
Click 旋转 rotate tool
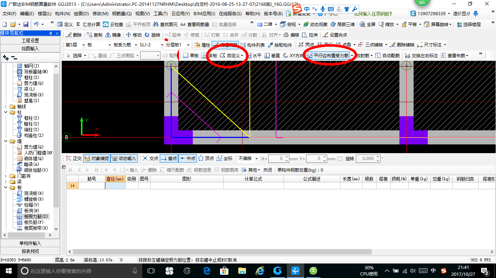coord(153,35)
